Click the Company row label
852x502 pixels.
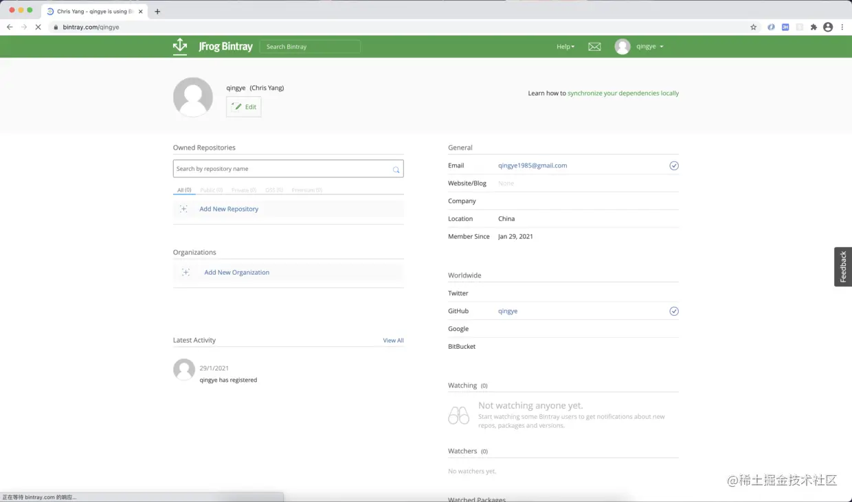[x=462, y=201]
